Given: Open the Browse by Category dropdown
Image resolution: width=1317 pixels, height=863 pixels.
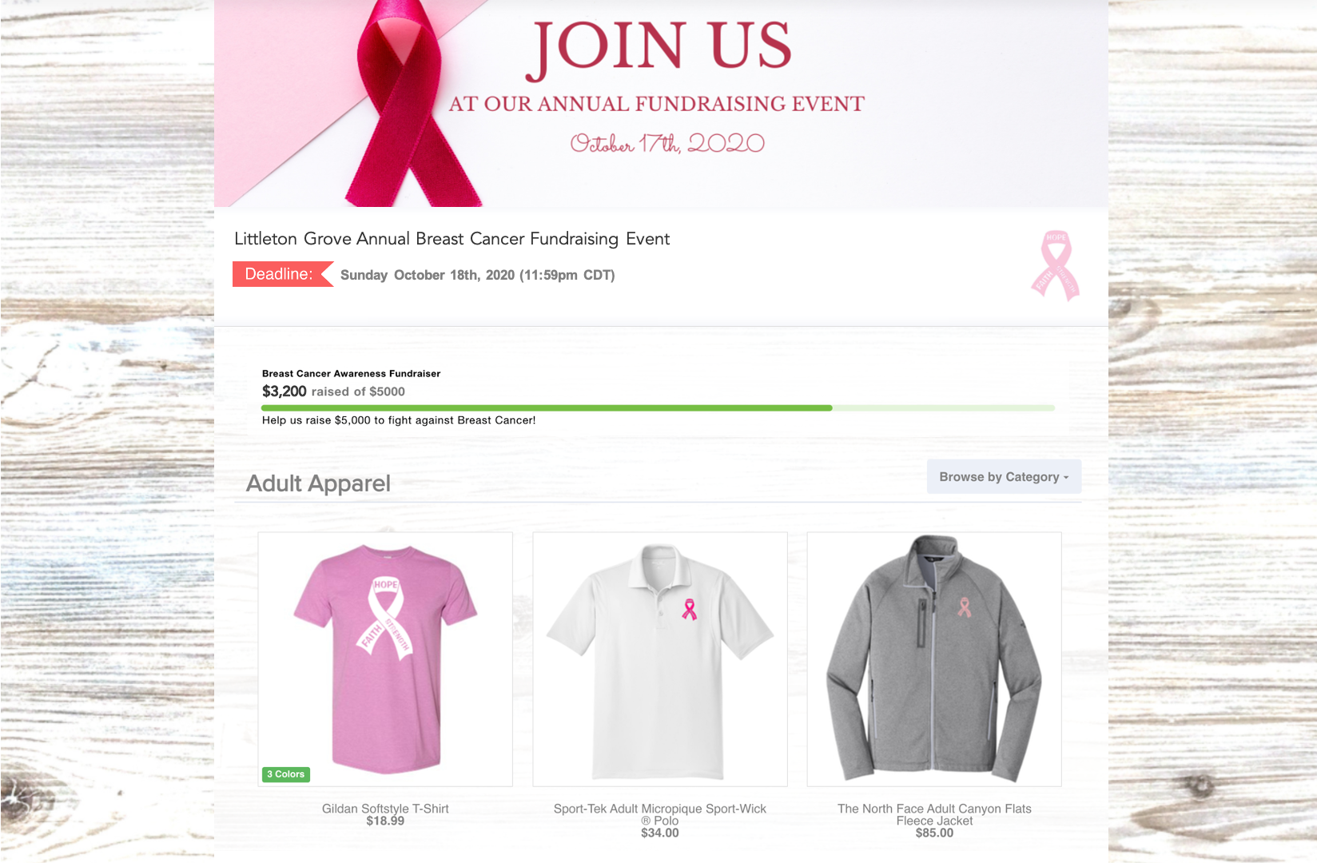Looking at the screenshot, I should [1004, 476].
